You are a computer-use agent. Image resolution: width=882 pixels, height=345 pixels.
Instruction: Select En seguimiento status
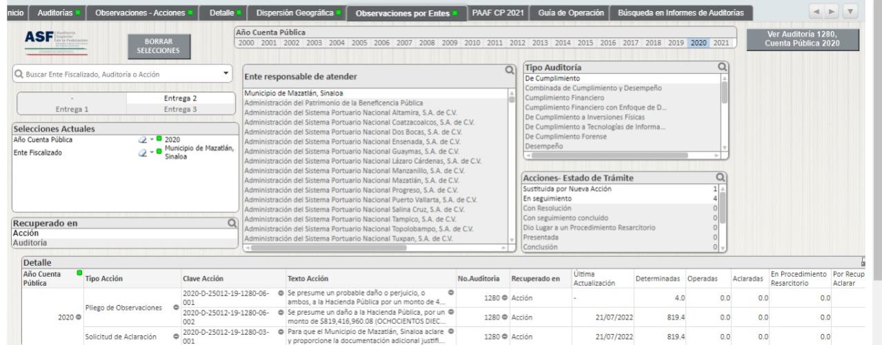(621, 198)
